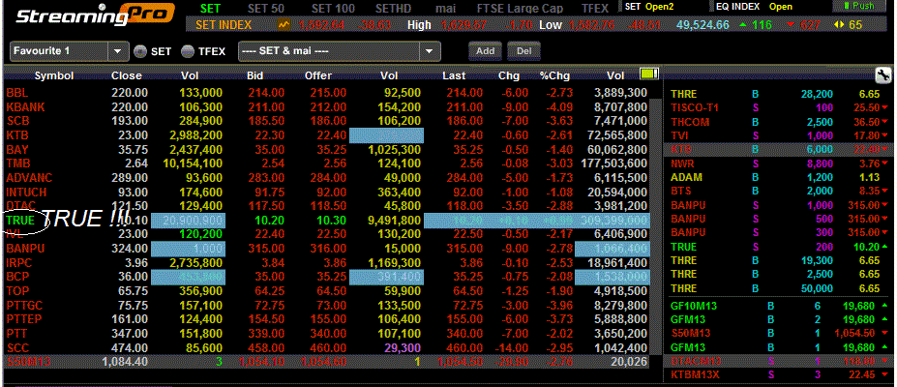
Task: Click market value 49,524.66
Action: [x=703, y=25]
